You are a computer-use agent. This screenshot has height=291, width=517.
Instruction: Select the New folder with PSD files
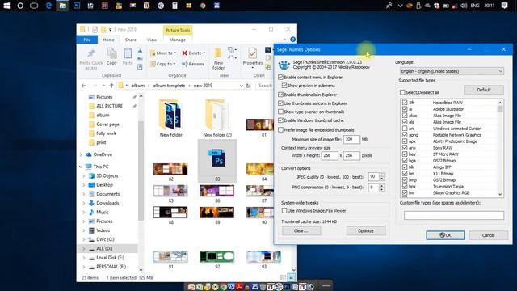pos(170,118)
